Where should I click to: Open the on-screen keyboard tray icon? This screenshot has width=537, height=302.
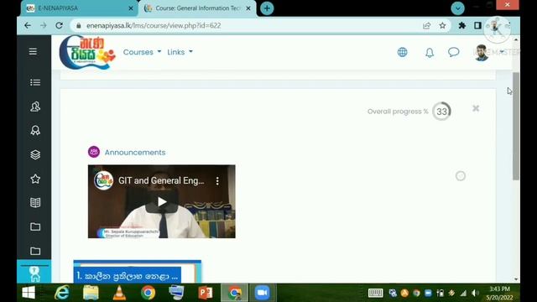click(x=375, y=293)
